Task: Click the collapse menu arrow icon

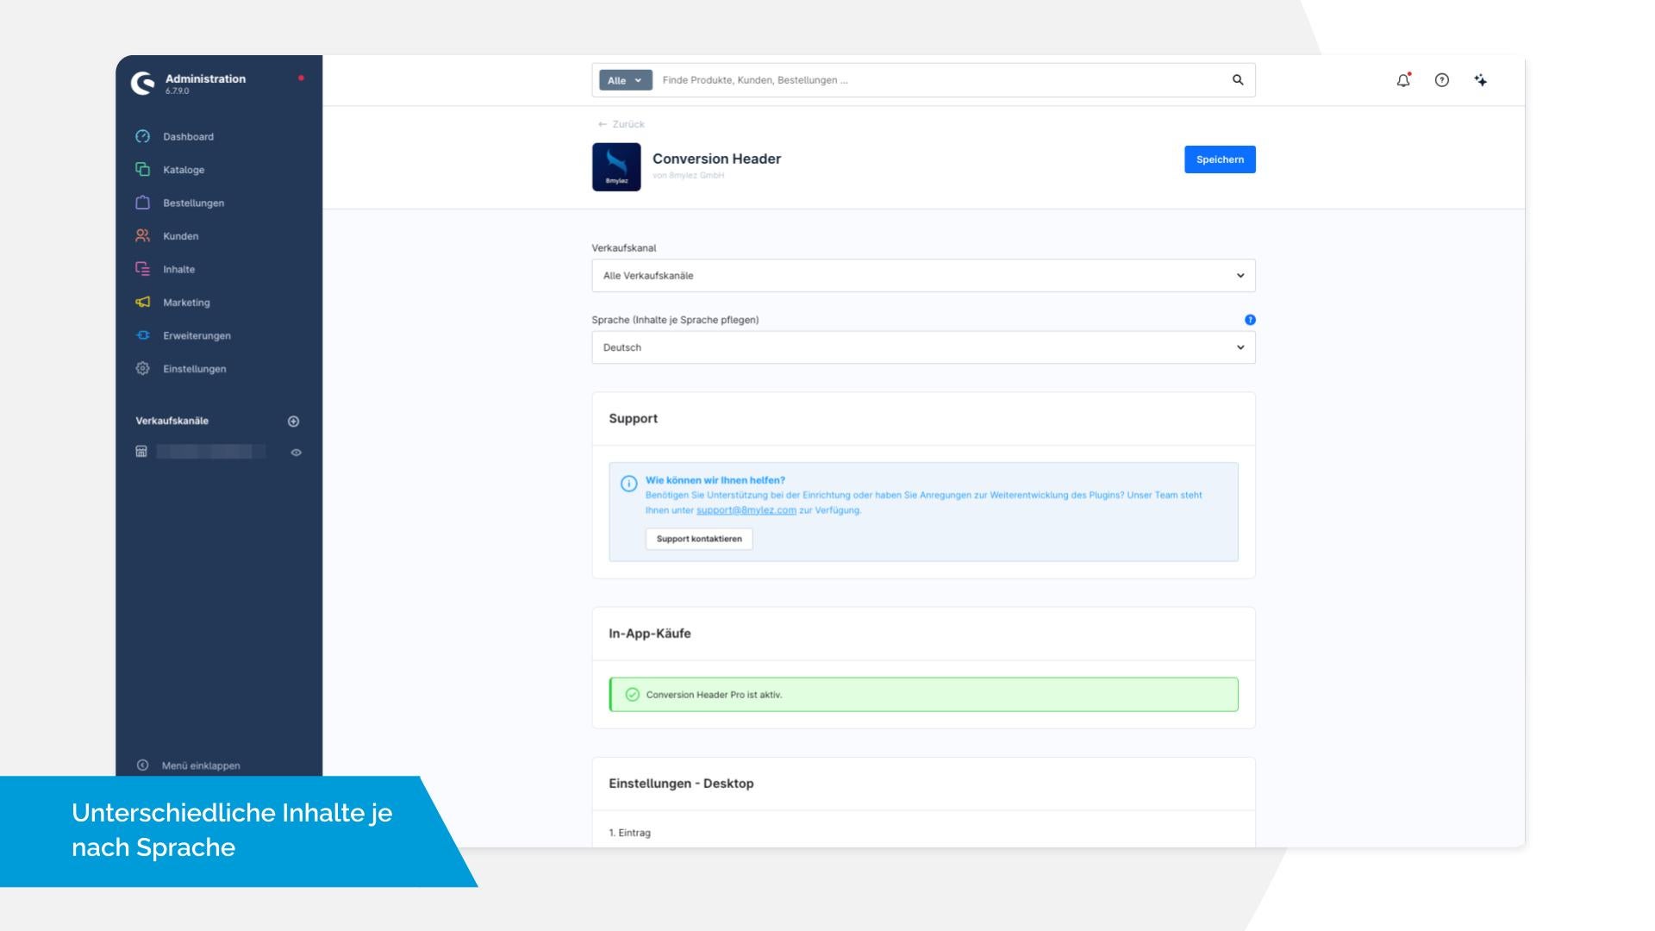Action: [x=143, y=765]
